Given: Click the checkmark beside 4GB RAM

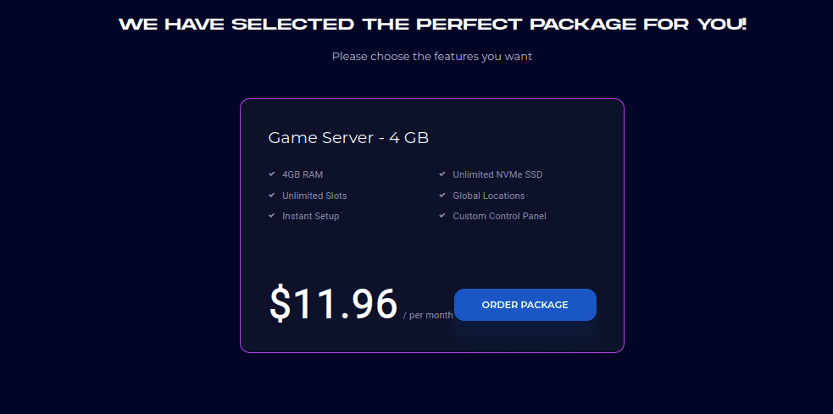Looking at the screenshot, I should point(272,174).
